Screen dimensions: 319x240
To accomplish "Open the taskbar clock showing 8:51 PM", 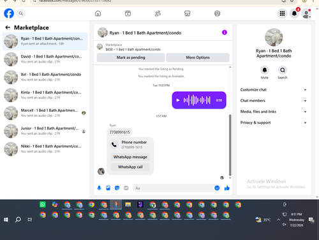I will point(297,220).
